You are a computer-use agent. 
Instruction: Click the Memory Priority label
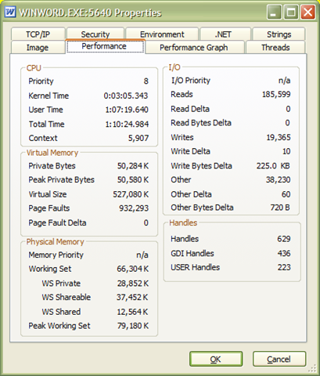tap(56, 255)
